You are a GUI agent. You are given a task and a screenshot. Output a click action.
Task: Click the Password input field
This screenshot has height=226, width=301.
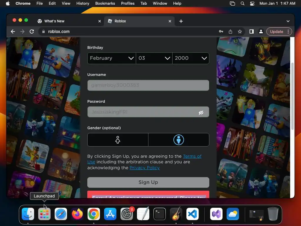point(148,112)
